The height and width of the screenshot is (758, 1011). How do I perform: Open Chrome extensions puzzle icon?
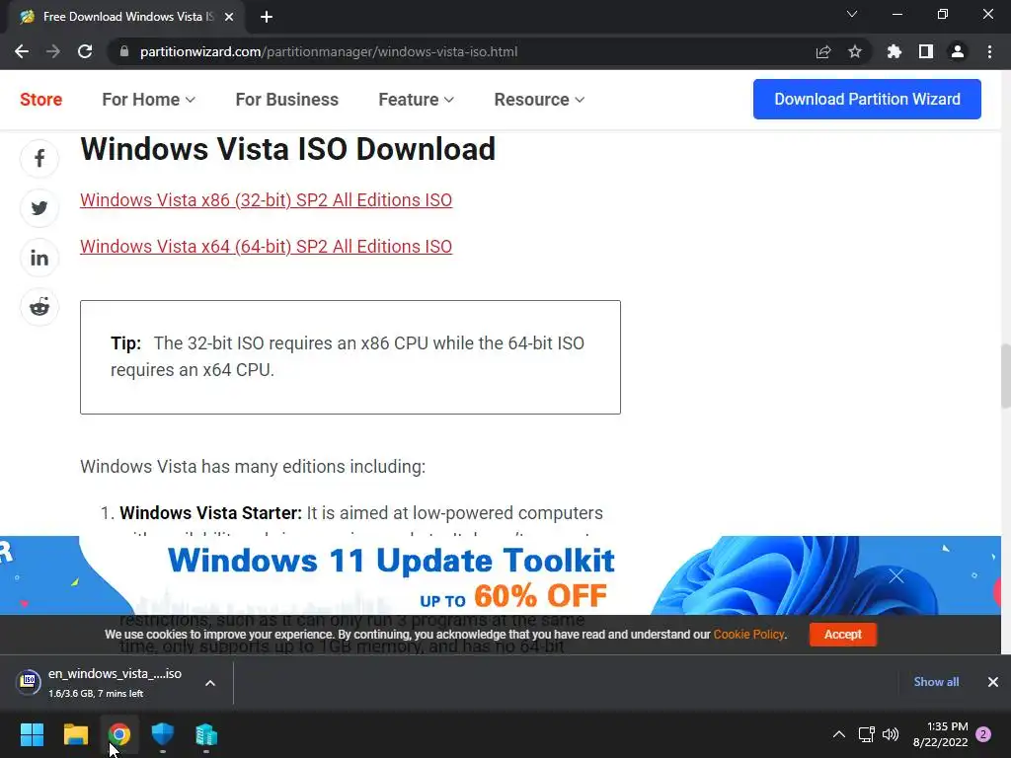tap(894, 51)
